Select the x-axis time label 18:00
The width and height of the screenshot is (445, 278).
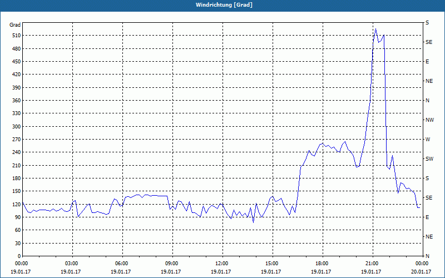[322, 264]
